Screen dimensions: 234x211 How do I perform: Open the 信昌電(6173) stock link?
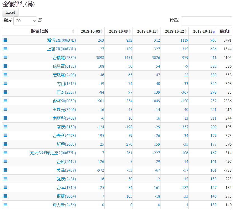[x=64, y=66]
